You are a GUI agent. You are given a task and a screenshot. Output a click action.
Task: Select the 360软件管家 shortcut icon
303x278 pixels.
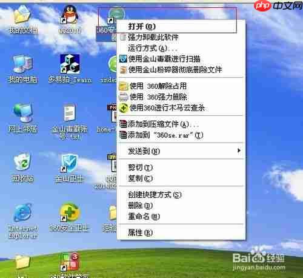coord(70,262)
